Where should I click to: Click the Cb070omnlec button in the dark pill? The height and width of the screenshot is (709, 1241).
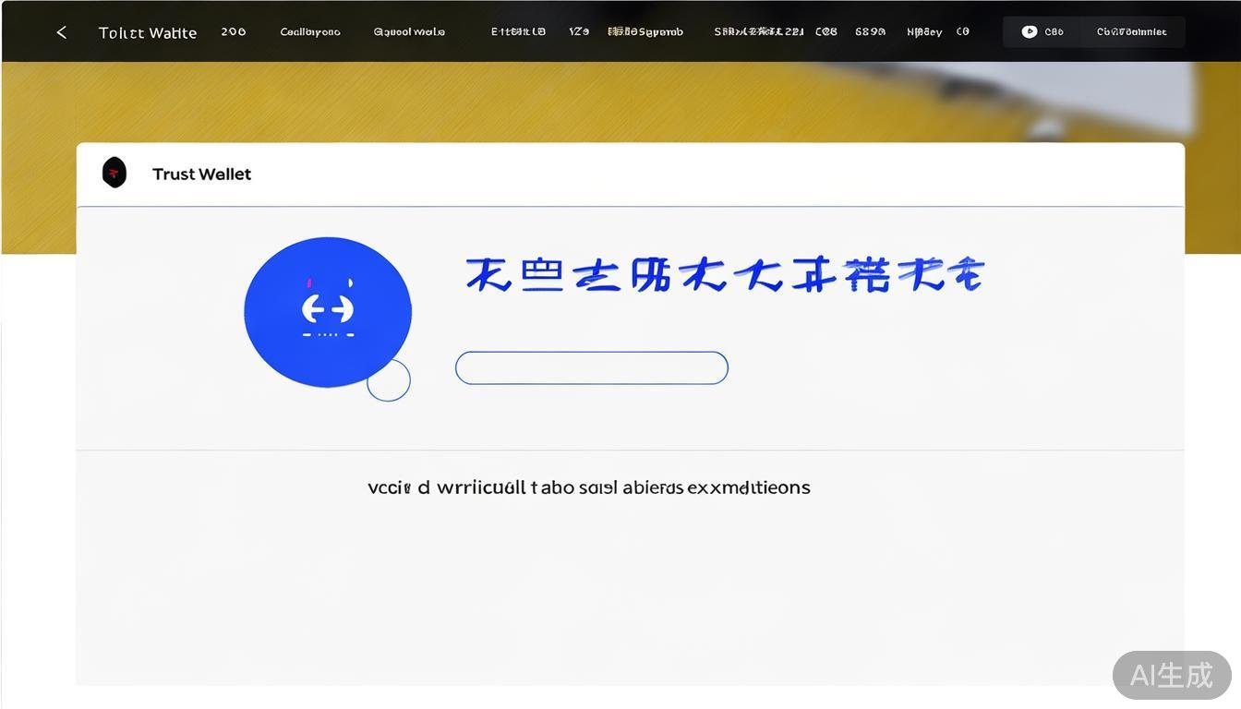pyautogui.click(x=1133, y=30)
